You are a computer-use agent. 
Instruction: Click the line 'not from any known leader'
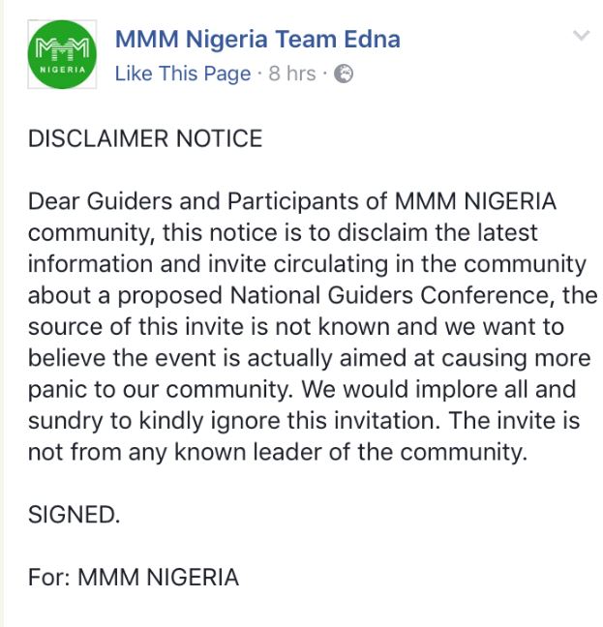pos(278,452)
